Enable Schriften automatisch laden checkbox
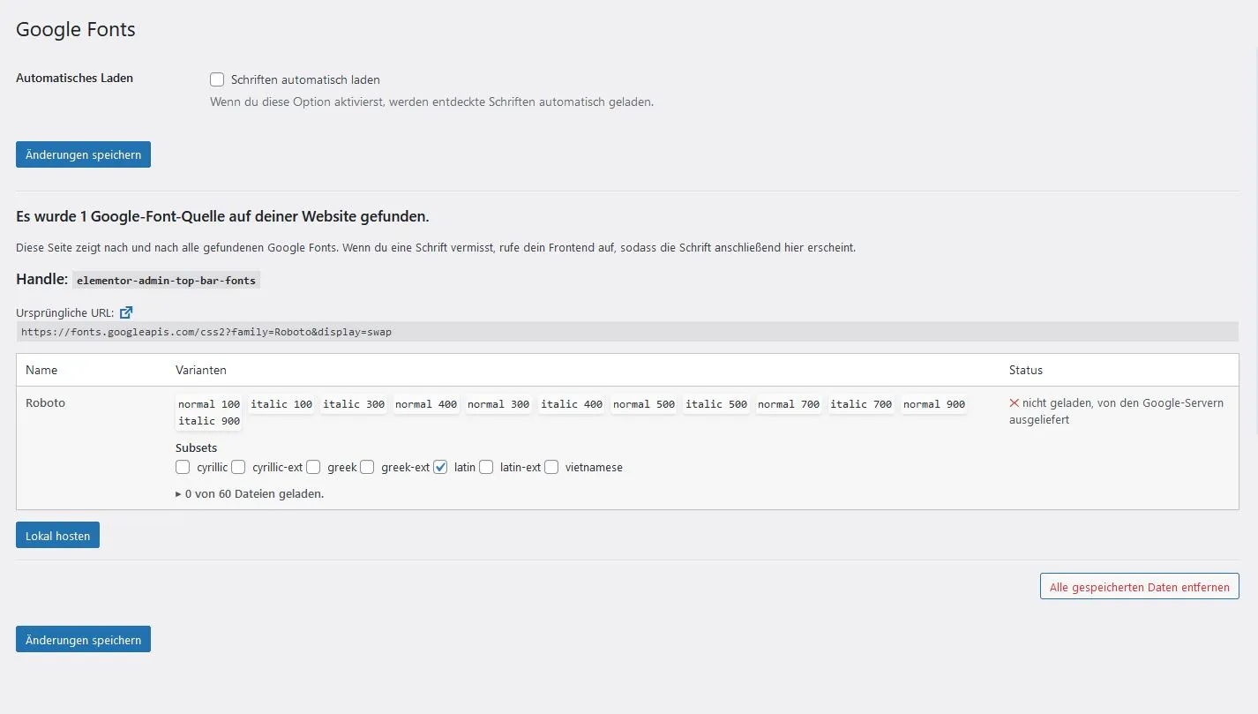Viewport: 1258px width, 714px height. [217, 79]
